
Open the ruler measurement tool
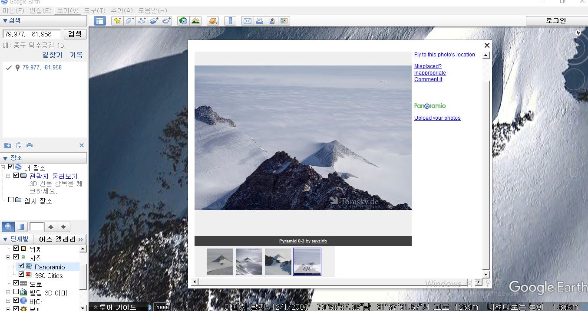pos(230,21)
